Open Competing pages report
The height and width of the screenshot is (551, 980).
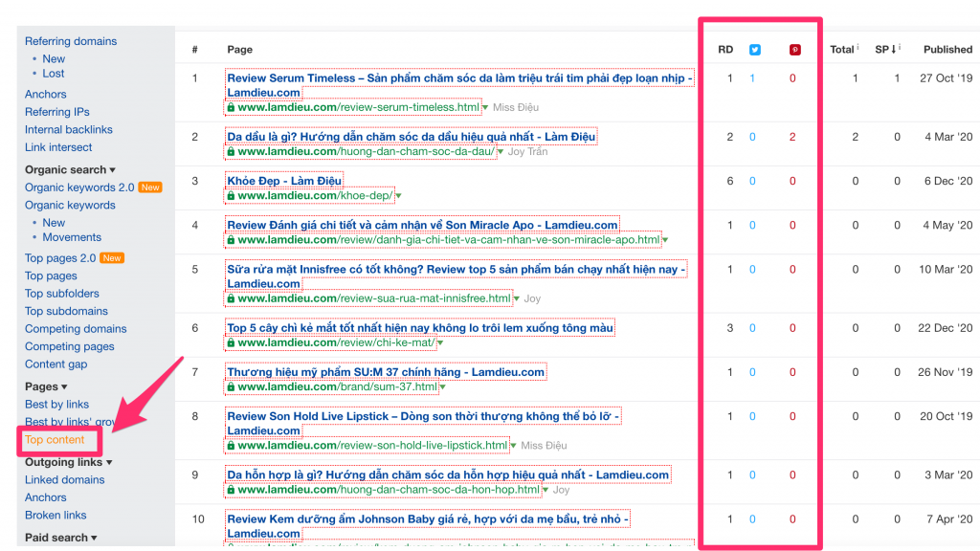69,346
